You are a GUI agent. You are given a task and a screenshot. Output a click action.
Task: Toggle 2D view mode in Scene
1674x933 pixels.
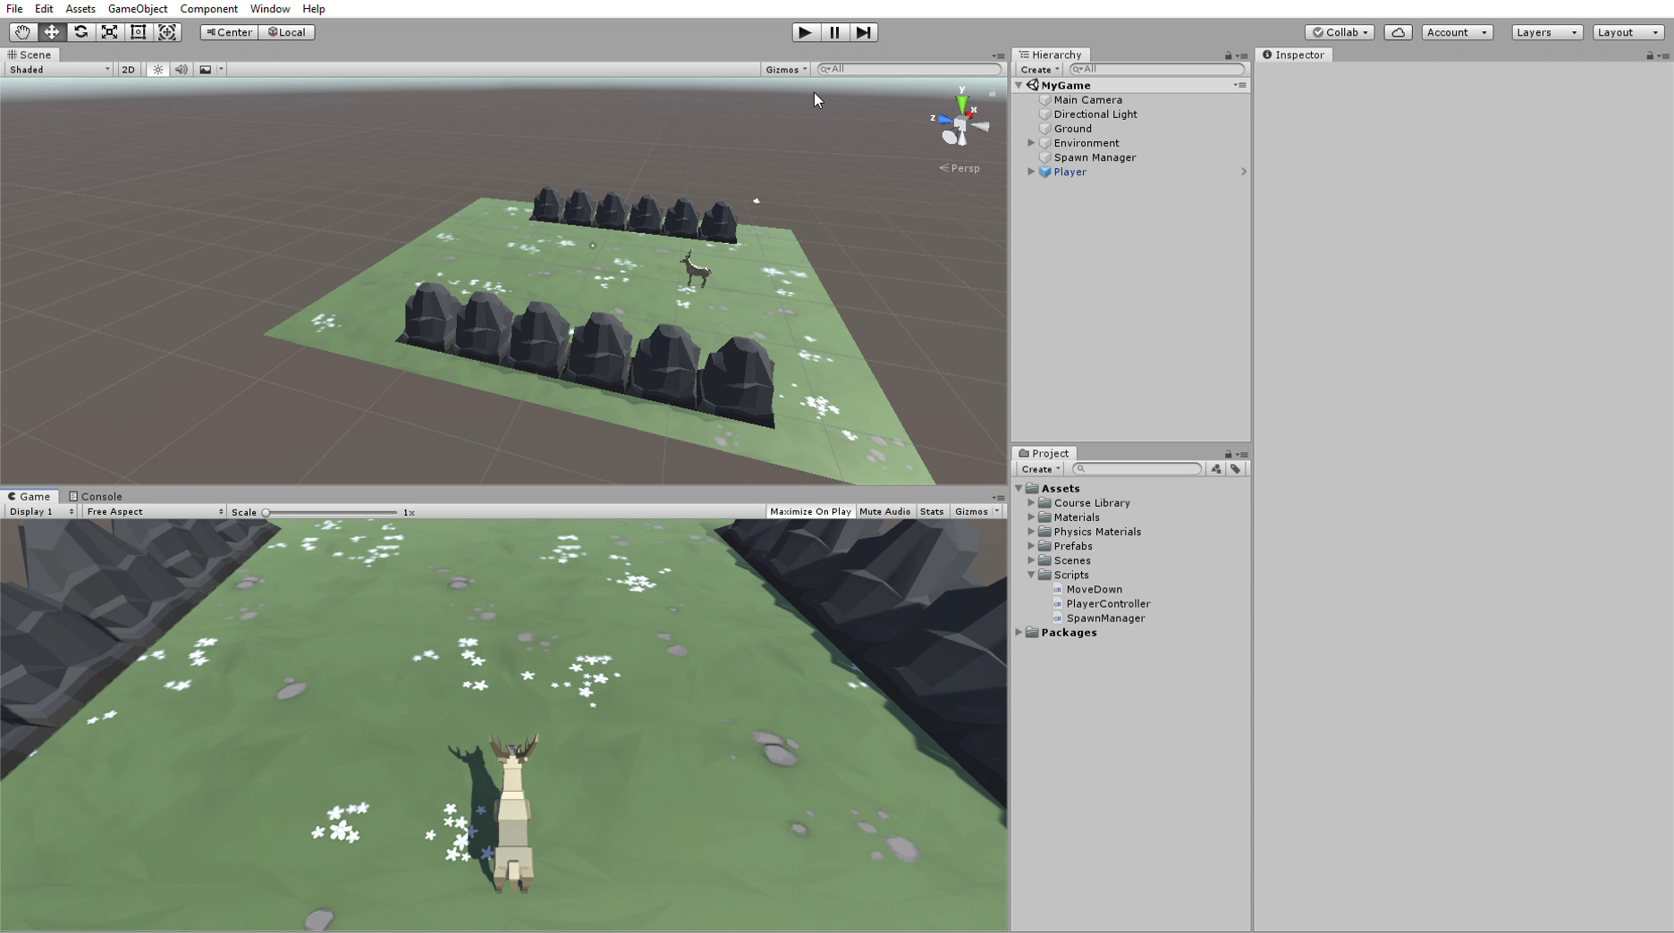[128, 69]
